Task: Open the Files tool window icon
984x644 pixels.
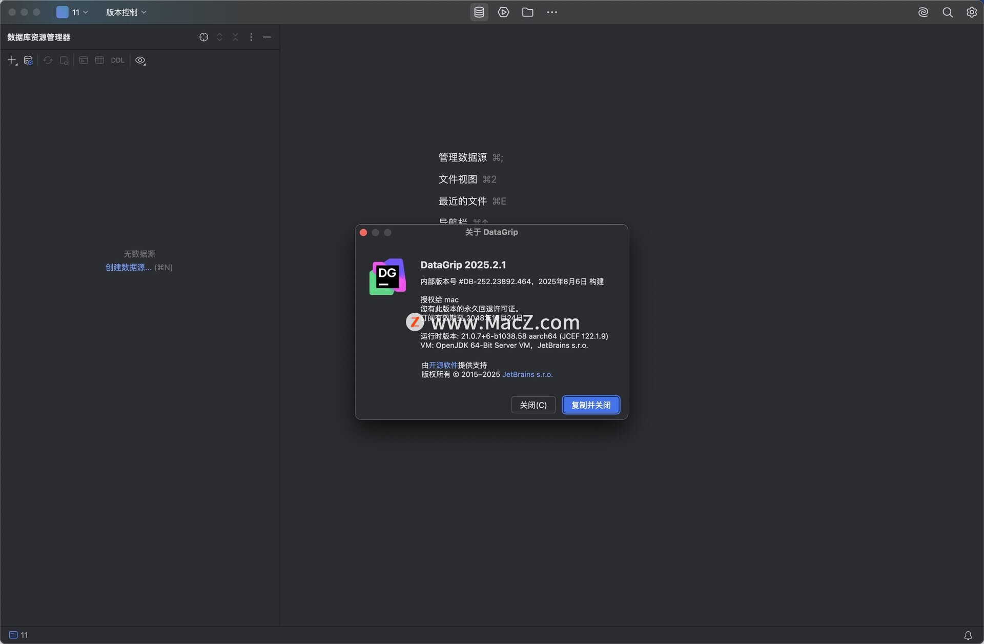Action: click(527, 12)
